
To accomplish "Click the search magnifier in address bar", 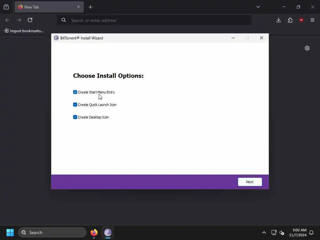I will (64, 20).
